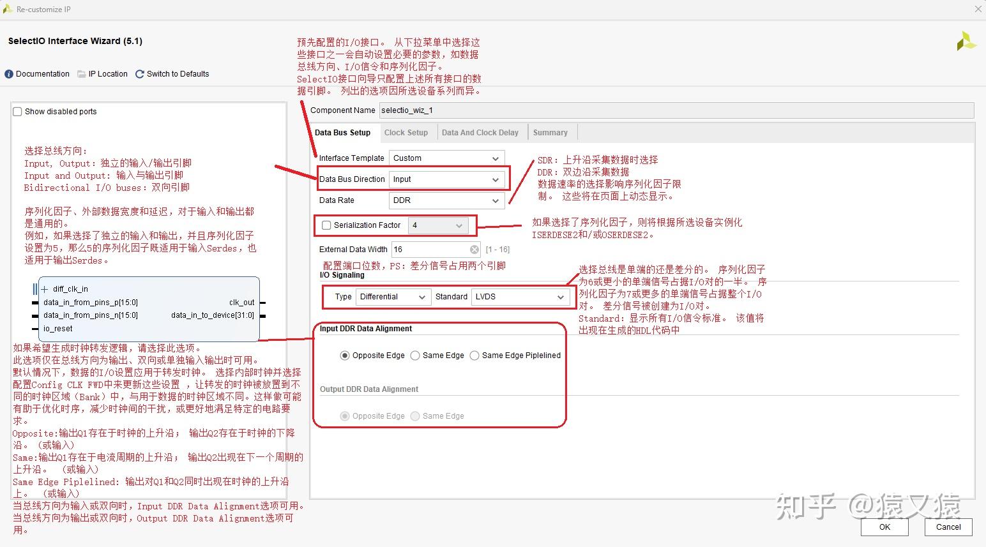This screenshot has width=986, height=547.
Task: Click the Xilinx logo in top-right corner
Action: click(x=966, y=40)
